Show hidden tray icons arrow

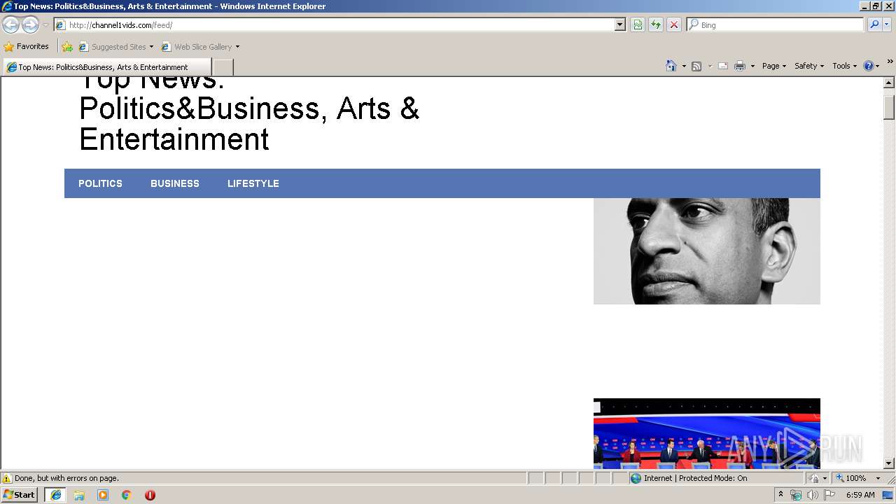pos(781,495)
